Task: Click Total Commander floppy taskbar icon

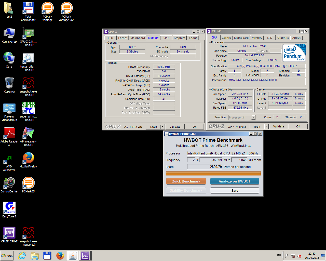Action: point(47,255)
